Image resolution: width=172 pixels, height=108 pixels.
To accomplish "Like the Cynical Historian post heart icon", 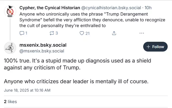I will tap(82, 33).
